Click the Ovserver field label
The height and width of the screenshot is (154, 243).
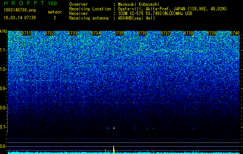tap(78, 4)
